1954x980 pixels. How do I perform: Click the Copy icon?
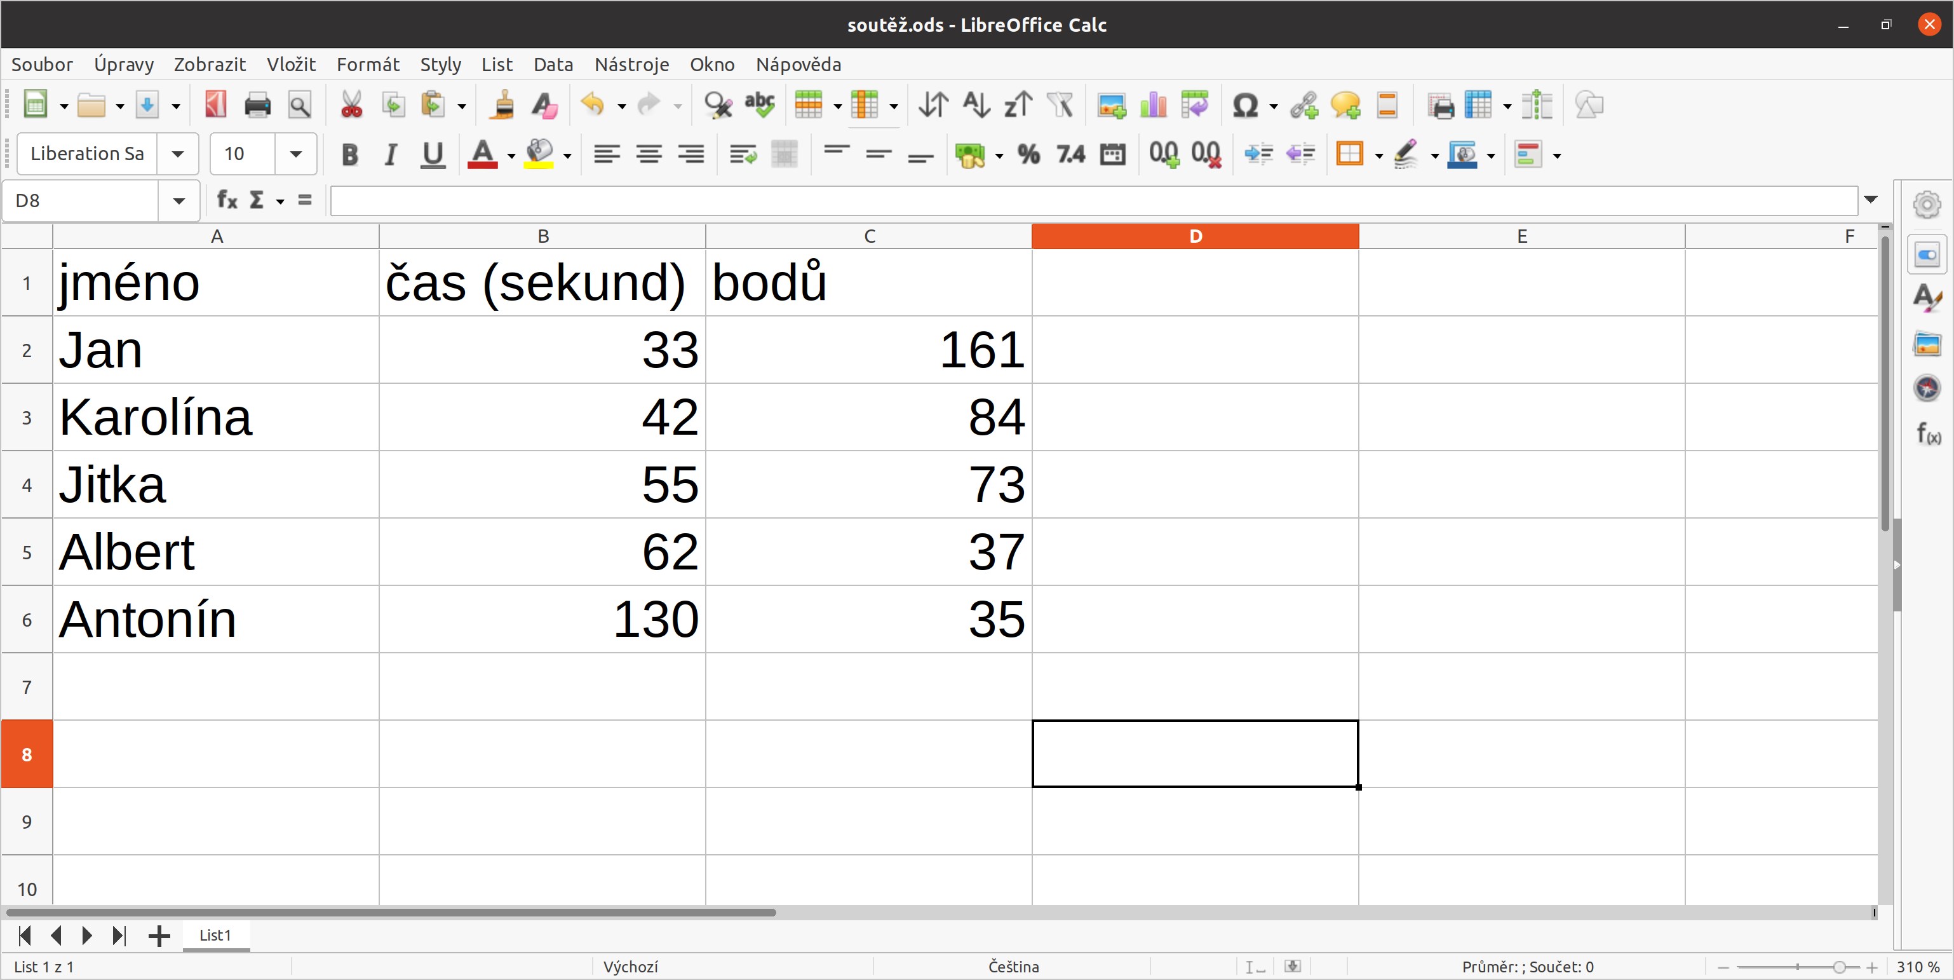tap(393, 105)
